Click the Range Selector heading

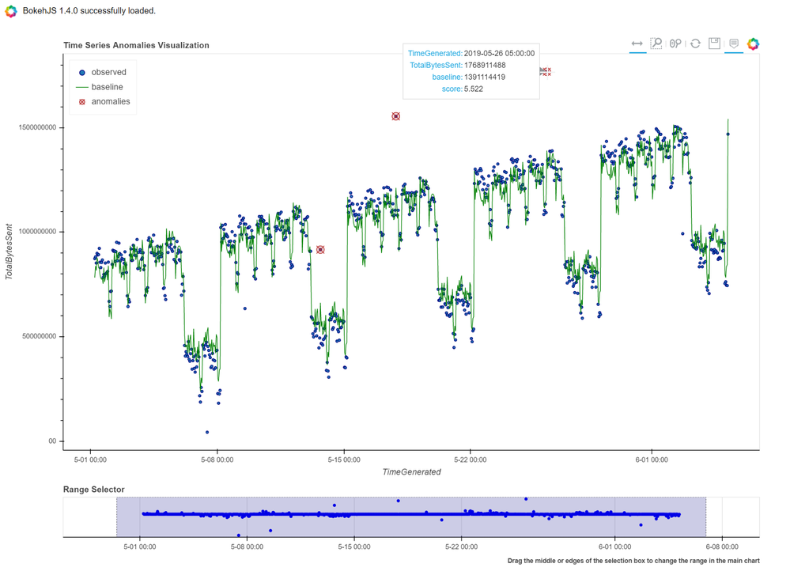tap(94, 490)
